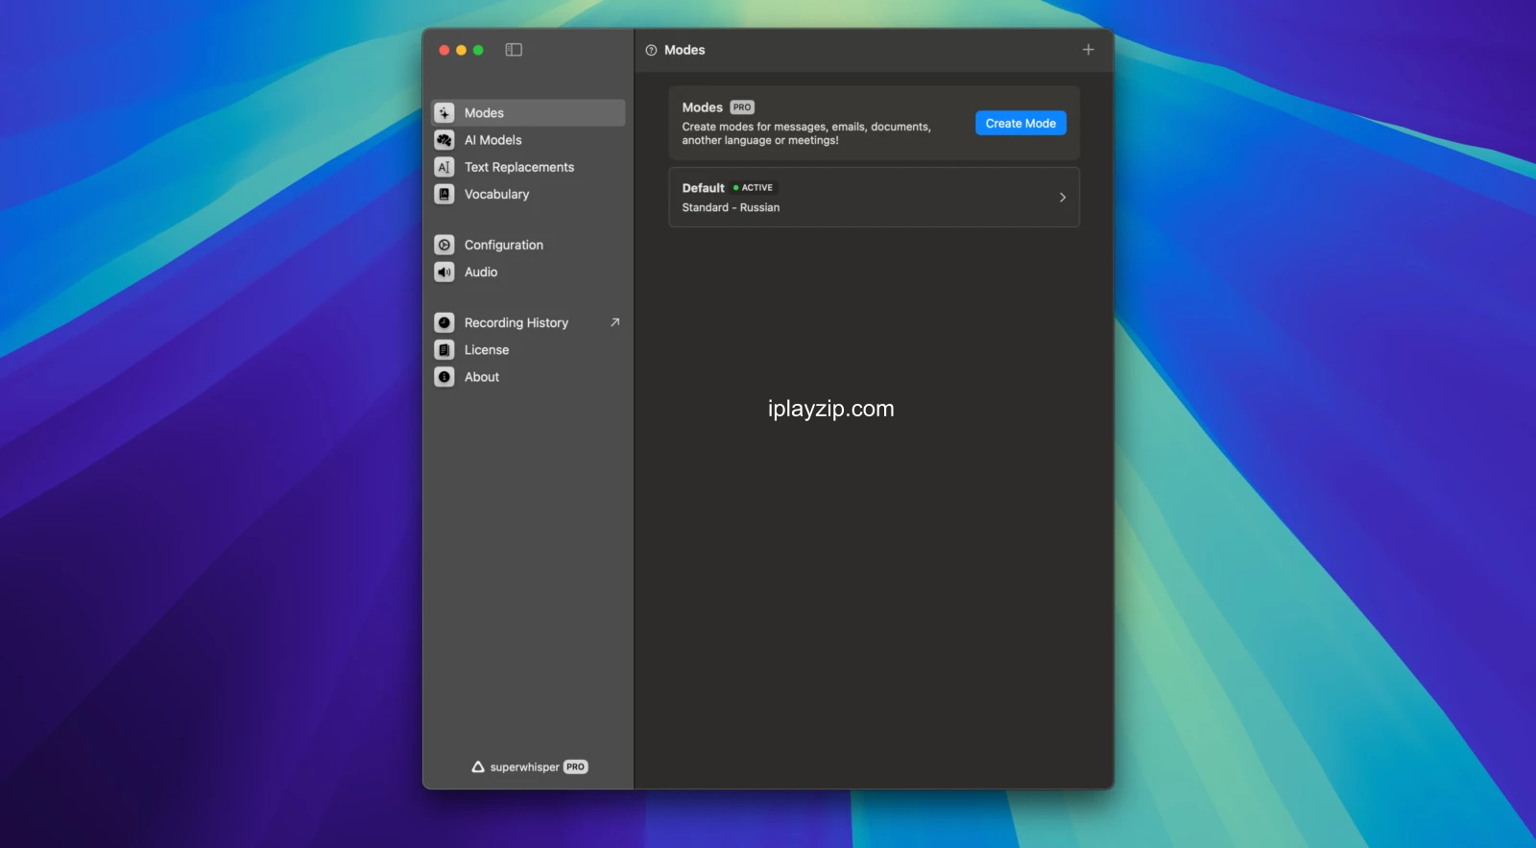The image size is (1536, 848).
Task: Open the Default mode title
Action: [x=704, y=188]
